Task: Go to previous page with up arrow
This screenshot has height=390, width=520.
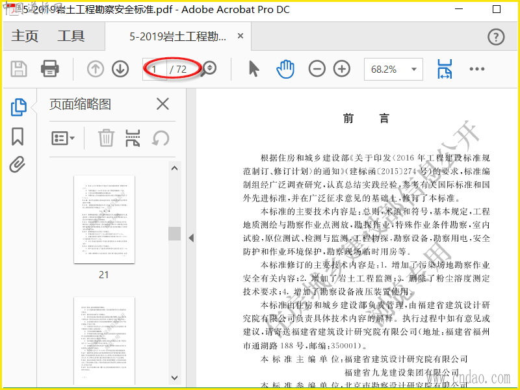Action: [96, 69]
